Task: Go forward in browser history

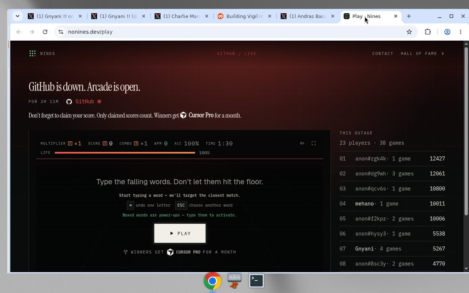Action: click(x=32, y=32)
